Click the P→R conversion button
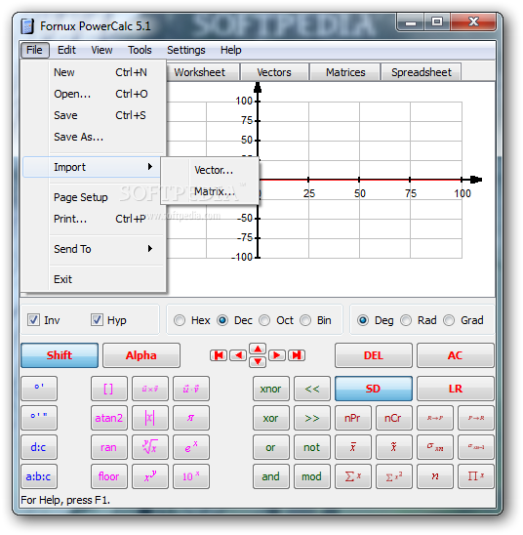 [x=476, y=418]
